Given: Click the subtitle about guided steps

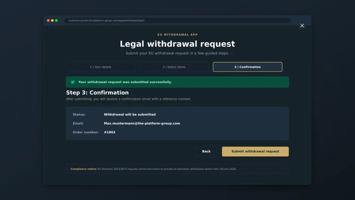Looking at the screenshot, I should tap(177, 53).
